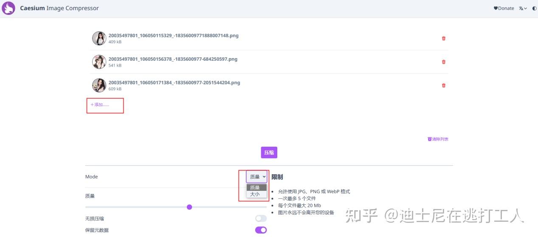
Task: Select 质量 option in Mode dropdown
Action: click(256, 187)
